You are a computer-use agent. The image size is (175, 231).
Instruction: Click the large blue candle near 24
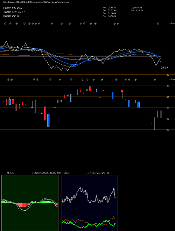[48, 120]
